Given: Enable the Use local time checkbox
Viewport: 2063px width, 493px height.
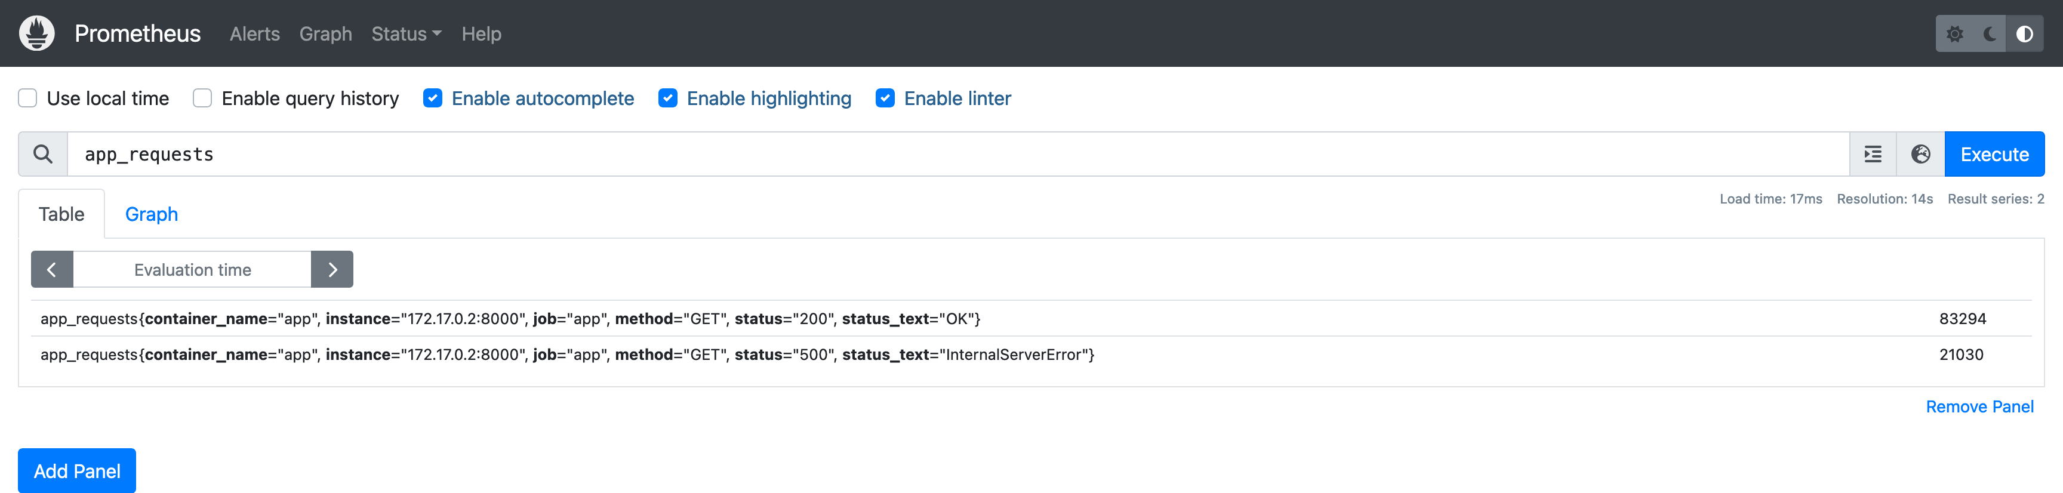Looking at the screenshot, I should 28,98.
